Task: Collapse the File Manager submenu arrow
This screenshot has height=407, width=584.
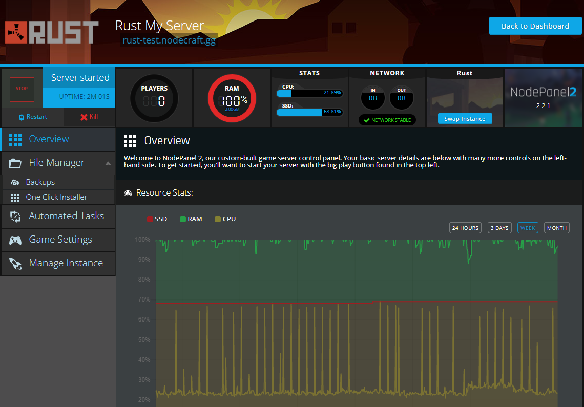Action: (x=108, y=163)
